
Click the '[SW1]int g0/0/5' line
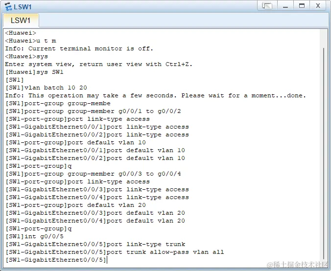click(x=34, y=236)
